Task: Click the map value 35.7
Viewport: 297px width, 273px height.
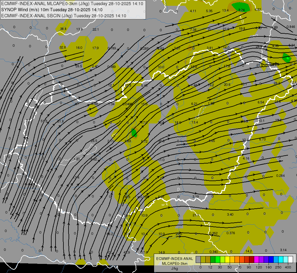Action: click(161, 123)
